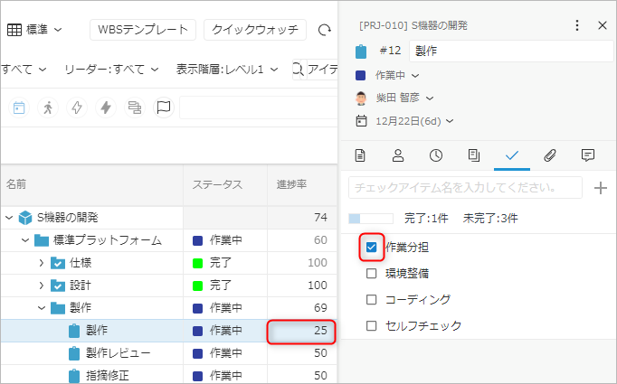Open the attachments paperclip tab
Screen dimensions: 617x384
(549, 155)
